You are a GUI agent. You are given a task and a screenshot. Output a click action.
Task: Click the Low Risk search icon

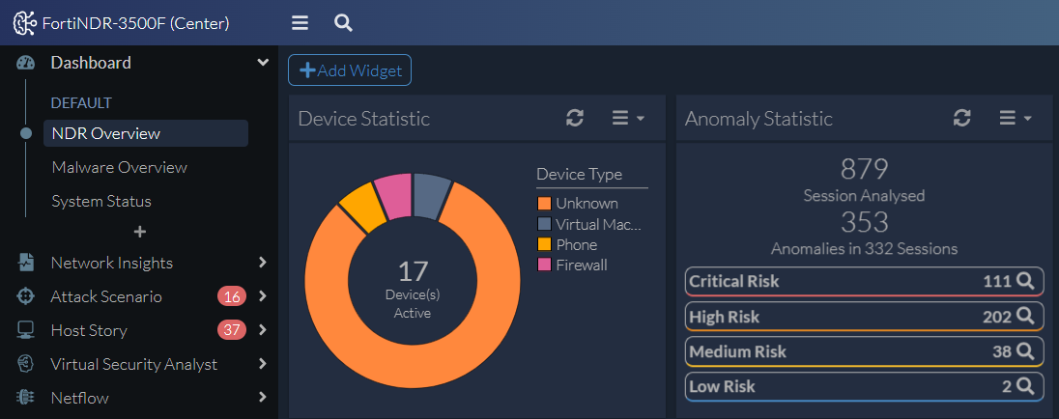coord(1025,386)
